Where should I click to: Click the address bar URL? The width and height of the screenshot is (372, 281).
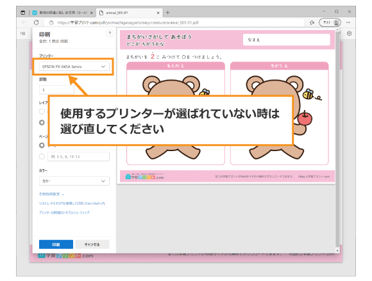[x=128, y=23]
